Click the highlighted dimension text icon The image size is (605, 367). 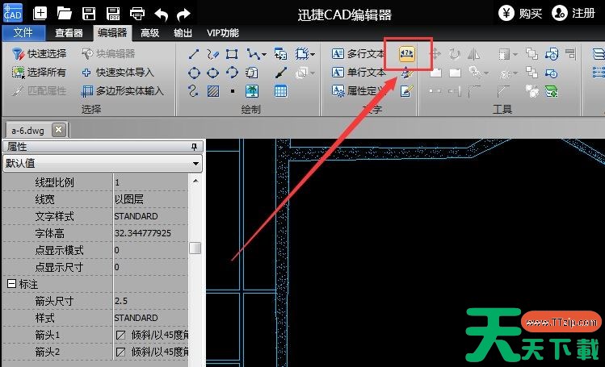[x=406, y=54]
